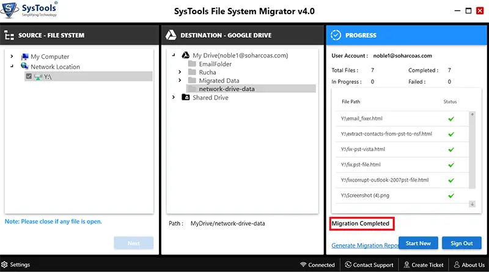489x272 pixels.
Task: Click the Sign Out button
Action: point(461,243)
